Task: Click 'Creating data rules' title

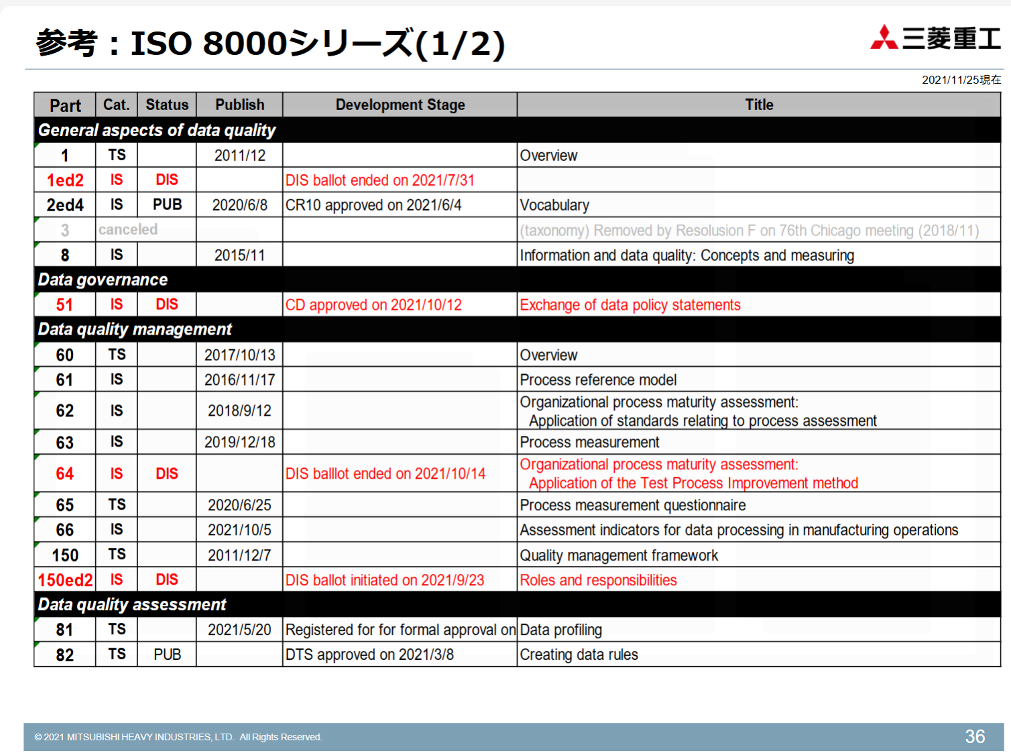Action: point(579,655)
